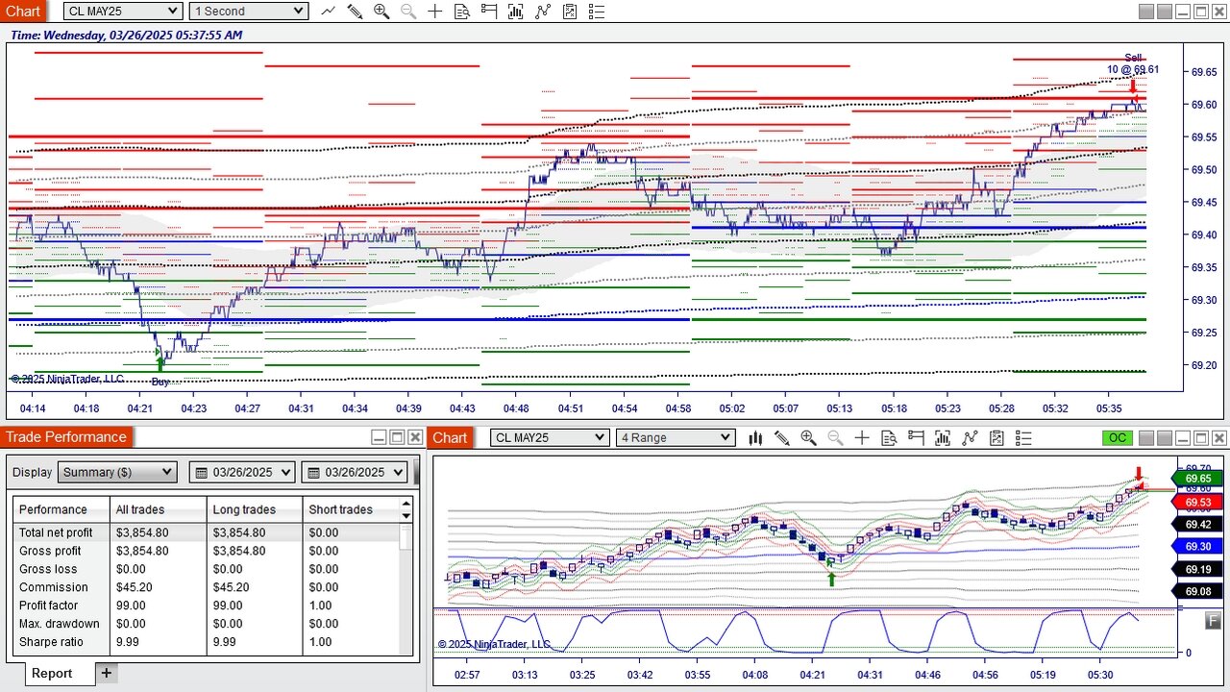
Task: Zoom in on the bottom 4 Range chart
Action: click(x=808, y=438)
